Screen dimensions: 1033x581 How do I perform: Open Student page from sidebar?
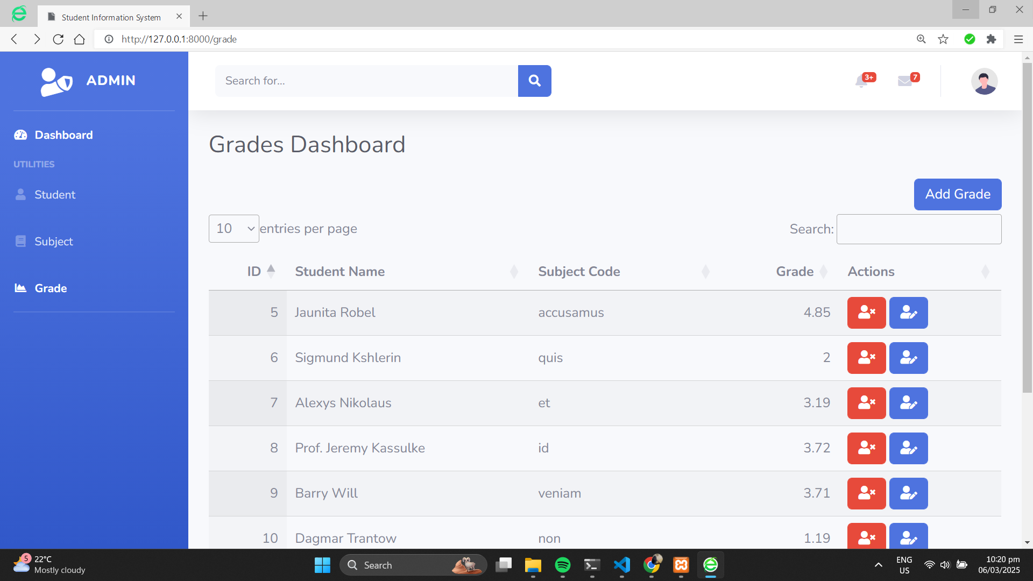click(x=54, y=195)
